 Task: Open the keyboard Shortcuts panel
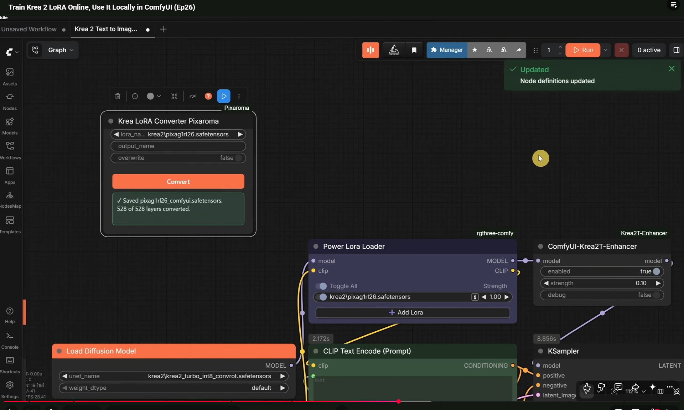(10, 365)
